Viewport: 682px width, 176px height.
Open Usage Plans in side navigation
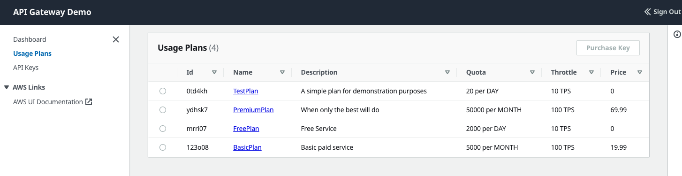pos(32,54)
